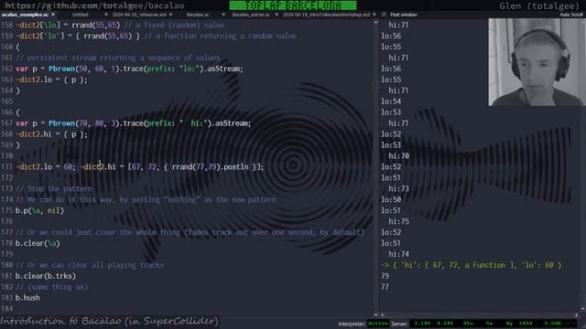Click the line 173 Stop the pattern comment

53,189
